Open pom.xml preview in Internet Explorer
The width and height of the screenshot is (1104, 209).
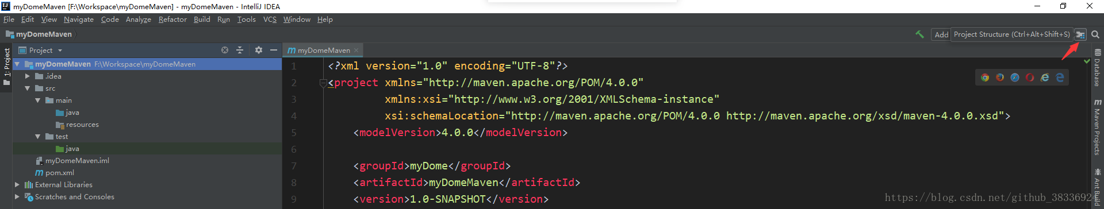click(1045, 78)
